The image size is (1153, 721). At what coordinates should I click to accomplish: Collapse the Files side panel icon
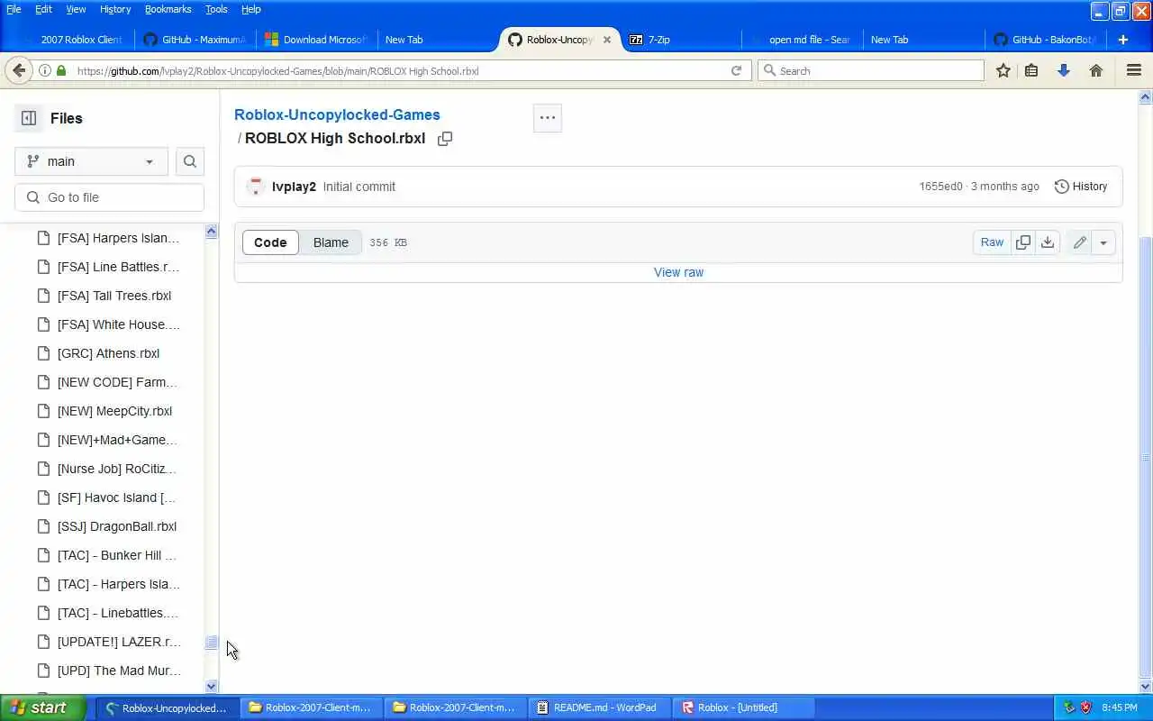[29, 118]
